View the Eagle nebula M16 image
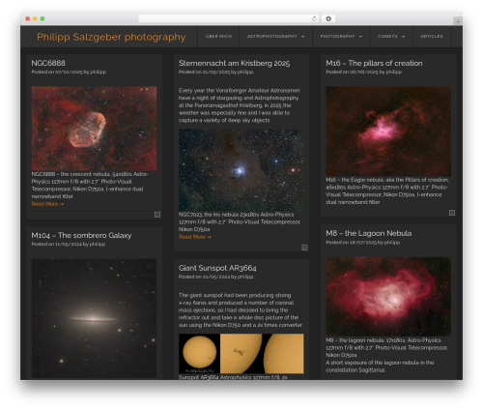Viewport: 483px width, 409px height. 388,131
